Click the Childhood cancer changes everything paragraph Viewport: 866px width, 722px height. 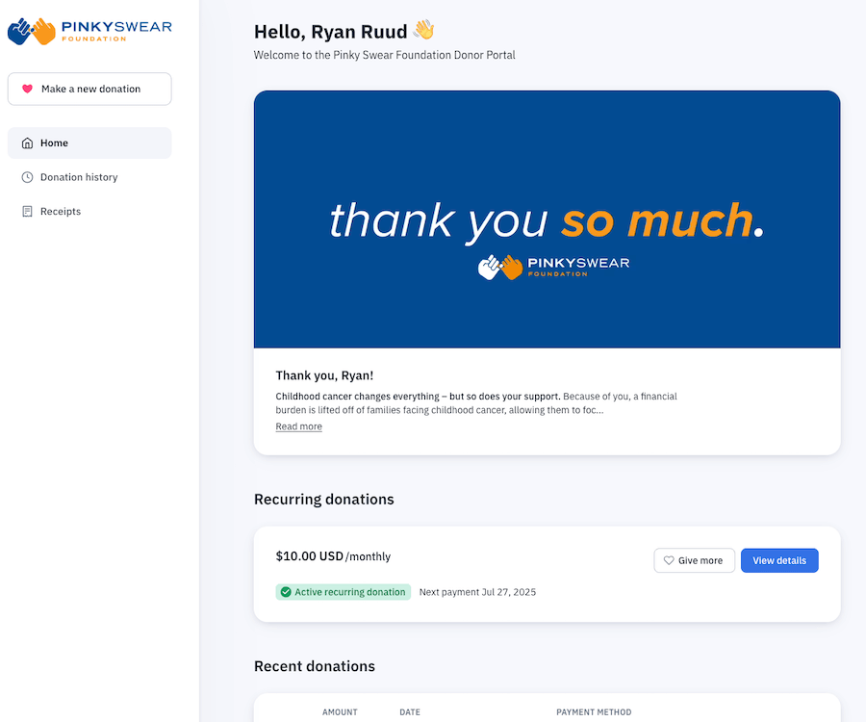click(476, 403)
